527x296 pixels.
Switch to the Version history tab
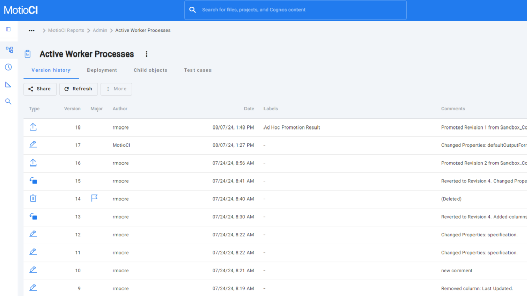click(51, 70)
